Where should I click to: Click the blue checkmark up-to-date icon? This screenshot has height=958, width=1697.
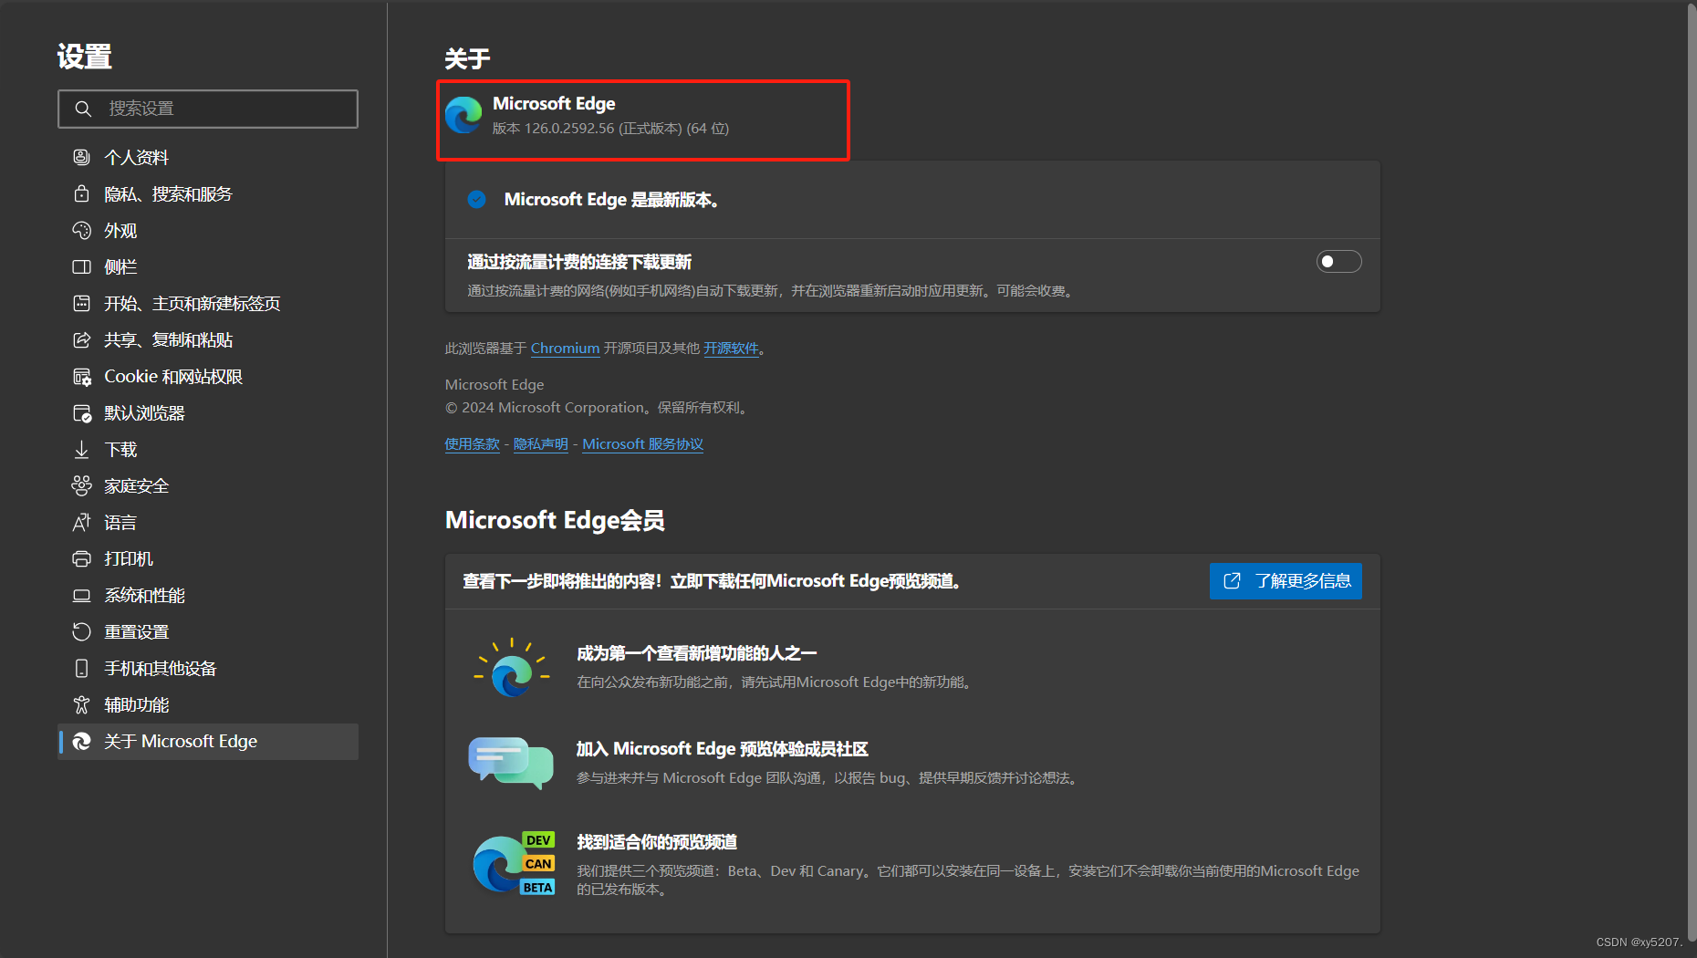[x=476, y=199]
